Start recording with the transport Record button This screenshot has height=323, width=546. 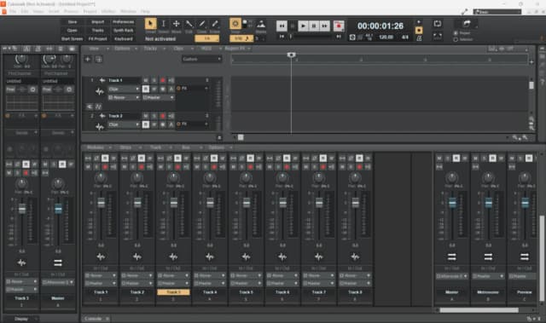click(x=339, y=26)
